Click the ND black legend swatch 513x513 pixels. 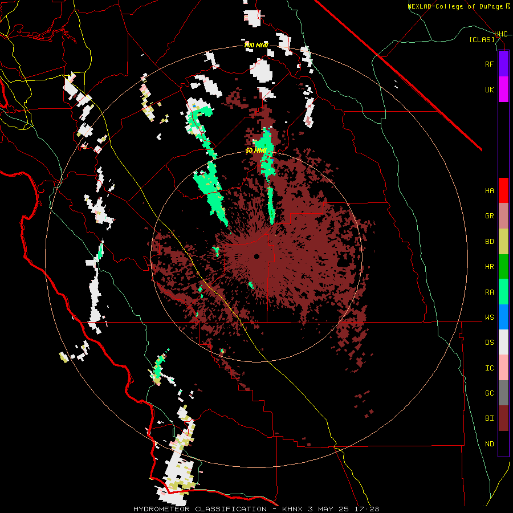(x=503, y=443)
